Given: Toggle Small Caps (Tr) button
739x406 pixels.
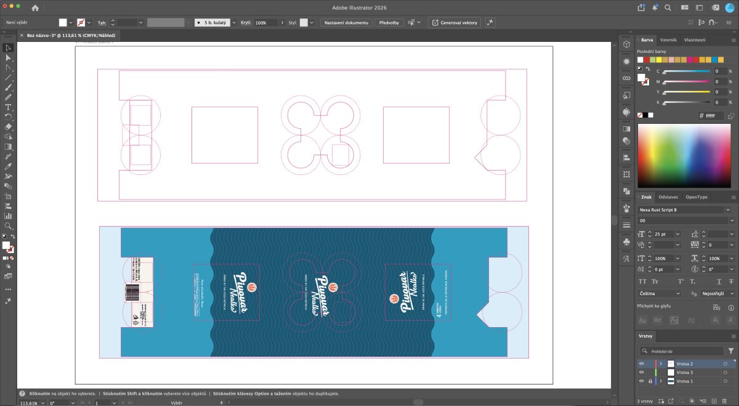Looking at the screenshot, I should tap(655, 281).
